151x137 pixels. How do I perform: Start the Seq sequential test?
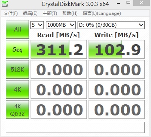click(x=17, y=49)
